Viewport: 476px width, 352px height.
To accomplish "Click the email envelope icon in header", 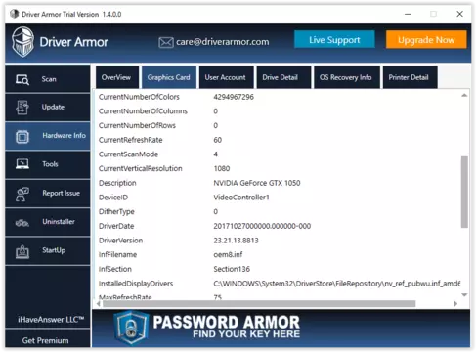I will tap(166, 42).
